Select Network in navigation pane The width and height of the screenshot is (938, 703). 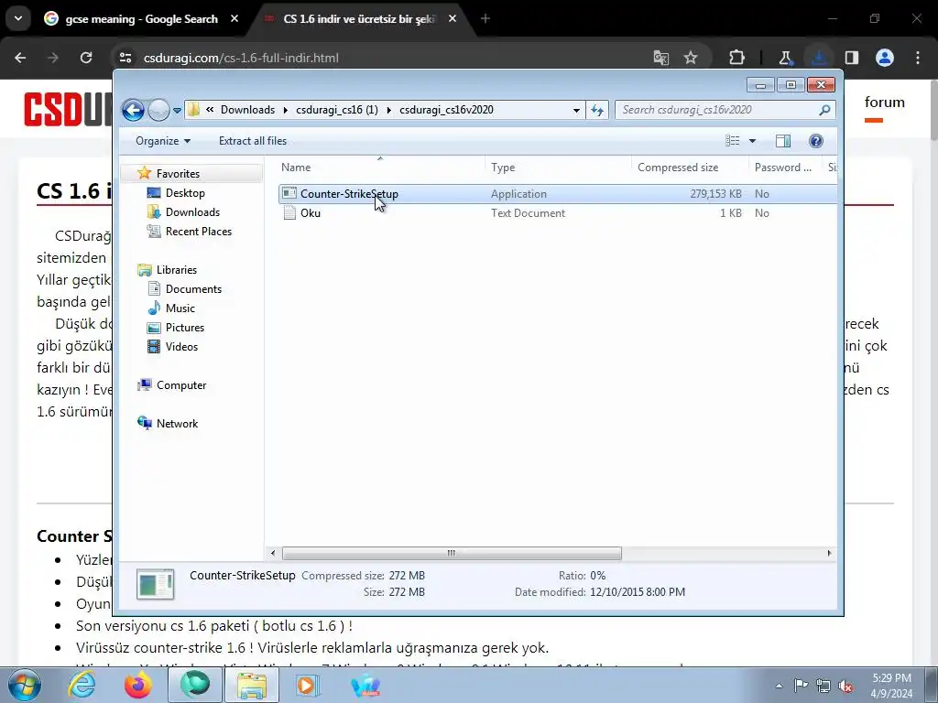(177, 423)
